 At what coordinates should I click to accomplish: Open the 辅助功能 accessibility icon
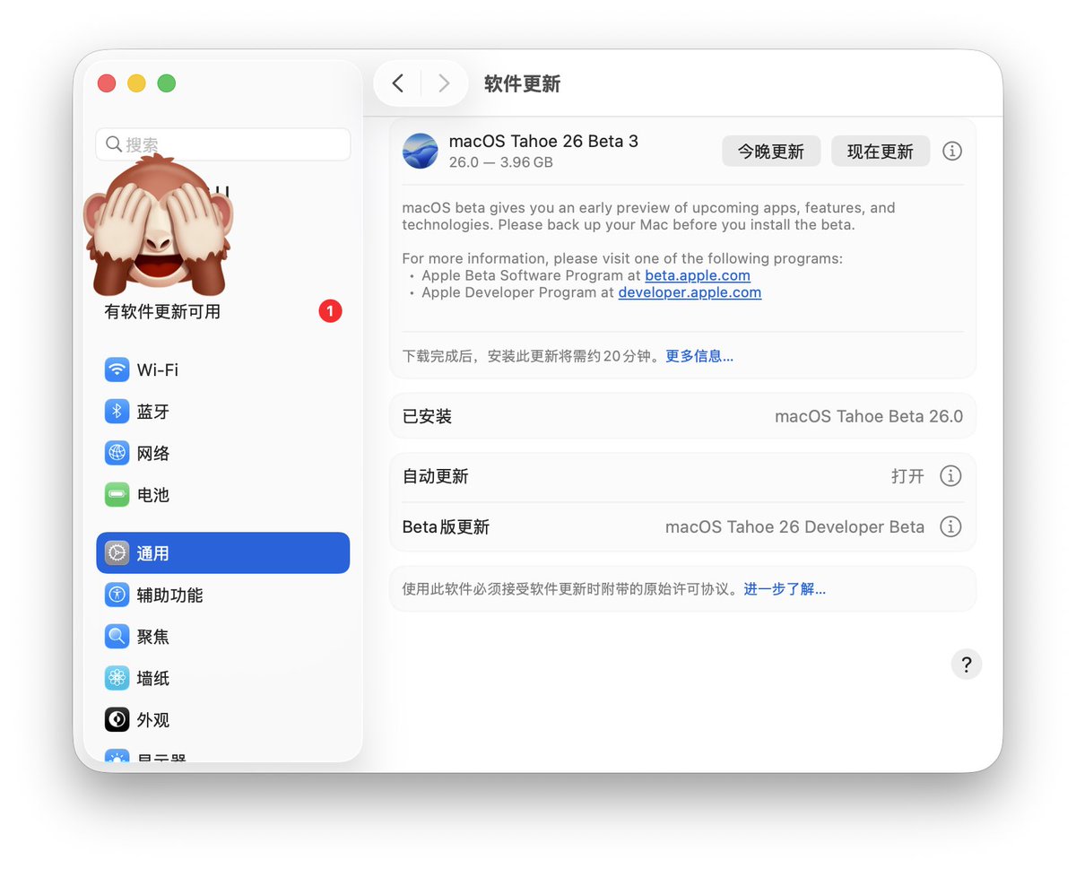[117, 595]
